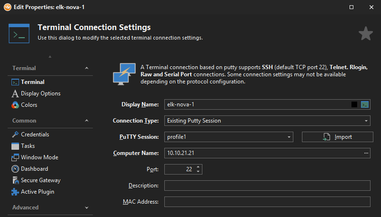
Task: Open Secure Gateway settings
Action: click(x=40, y=180)
